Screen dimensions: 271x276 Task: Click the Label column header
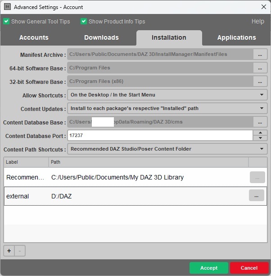tap(26, 162)
